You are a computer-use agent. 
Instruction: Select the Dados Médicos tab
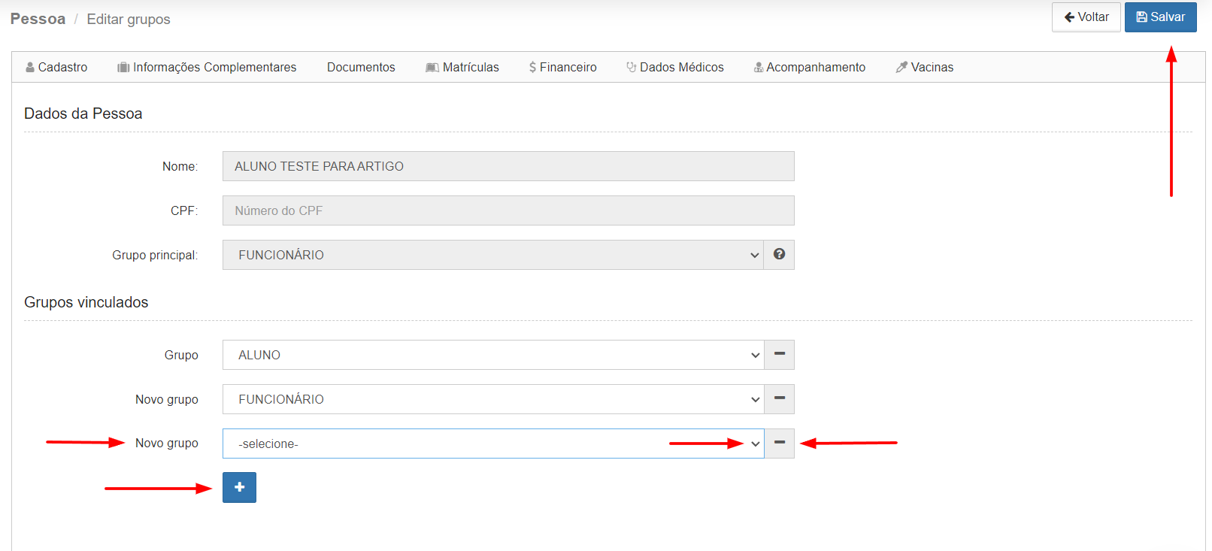click(x=674, y=67)
